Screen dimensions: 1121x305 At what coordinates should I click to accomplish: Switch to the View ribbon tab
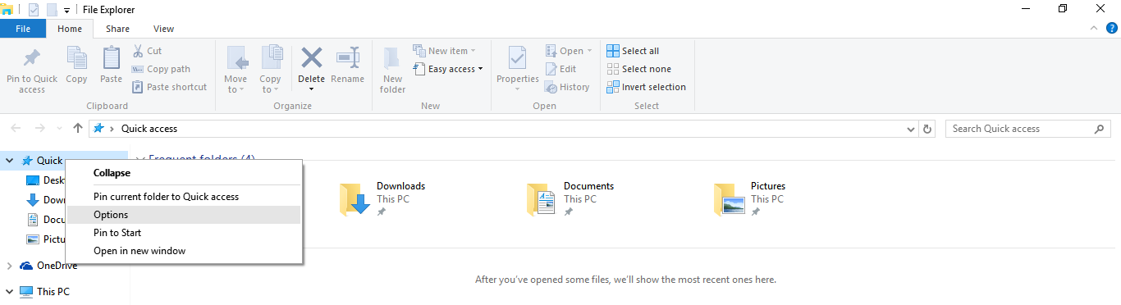pyautogui.click(x=163, y=29)
